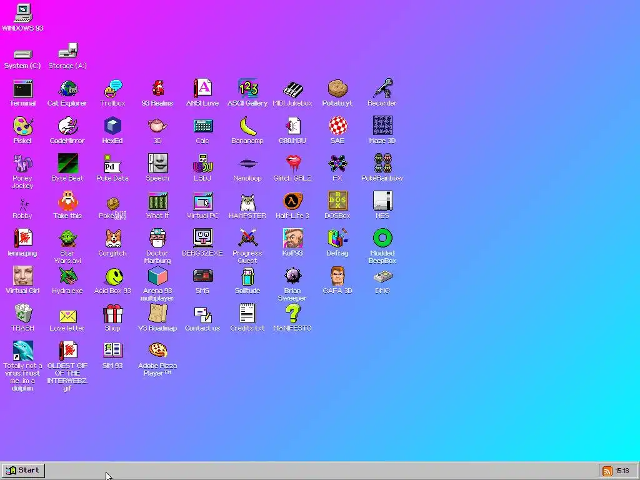The height and width of the screenshot is (480, 640).
Task: Open the Terminal icon
Action: [23, 89]
